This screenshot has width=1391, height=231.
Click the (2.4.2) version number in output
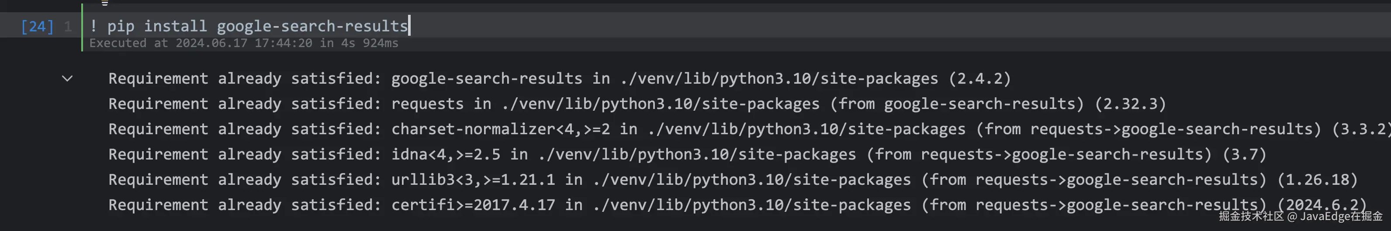pyautogui.click(x=979, y=78)
